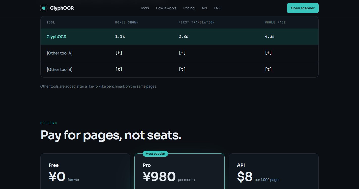Click the Most popular badge
The image size is (359, 189).
point(155,153)
